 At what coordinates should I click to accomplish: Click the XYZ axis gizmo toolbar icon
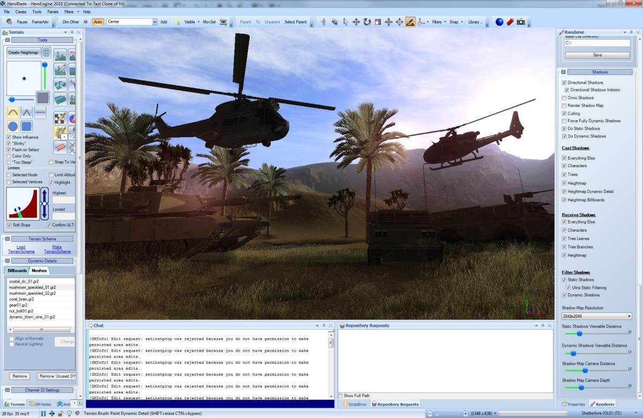point(422,22)
